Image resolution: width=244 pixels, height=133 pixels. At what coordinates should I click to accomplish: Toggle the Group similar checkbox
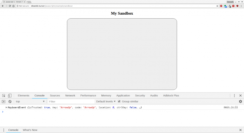point(119,101)
